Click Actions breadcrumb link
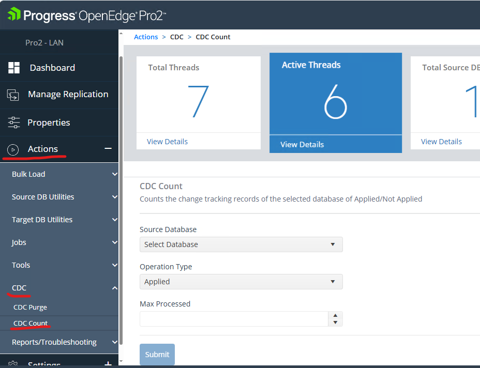Viewport: 480px width, 368px height. point(146,37)
